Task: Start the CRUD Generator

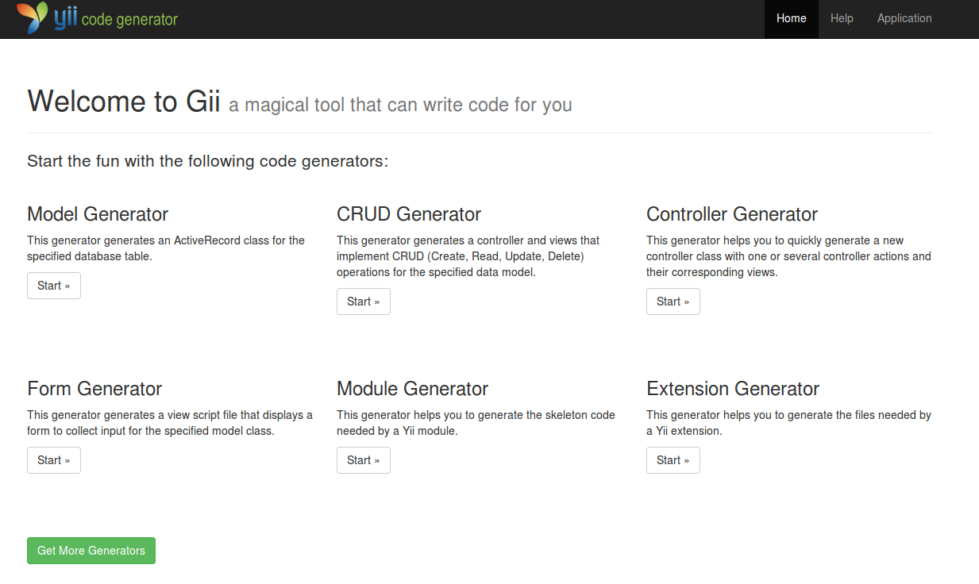Action: coord(364,302)
